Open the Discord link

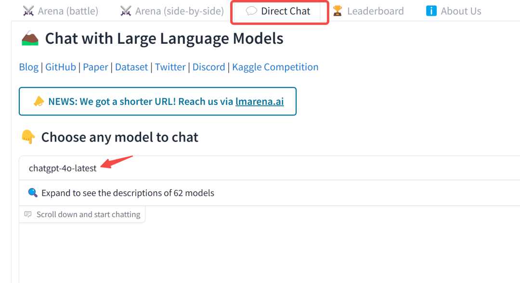[x=208, y=67]
